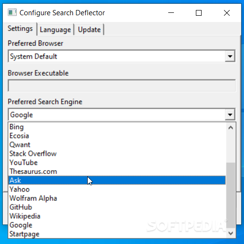Expand the Preferred Browser dropdown arrow
The width and height of the screenshot is (244, 244).
click(x=230, y=56)
